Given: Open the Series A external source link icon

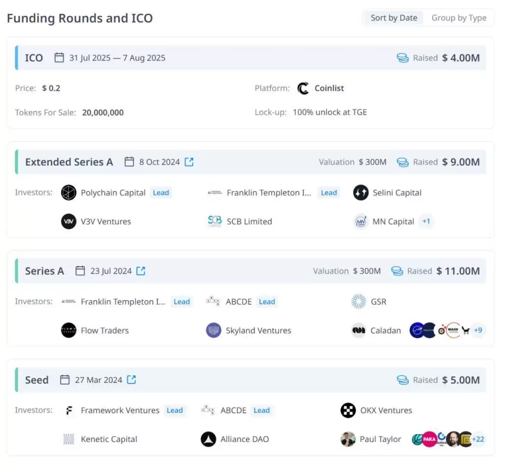Looking at the screenshot, I should (x=141, y=271).
